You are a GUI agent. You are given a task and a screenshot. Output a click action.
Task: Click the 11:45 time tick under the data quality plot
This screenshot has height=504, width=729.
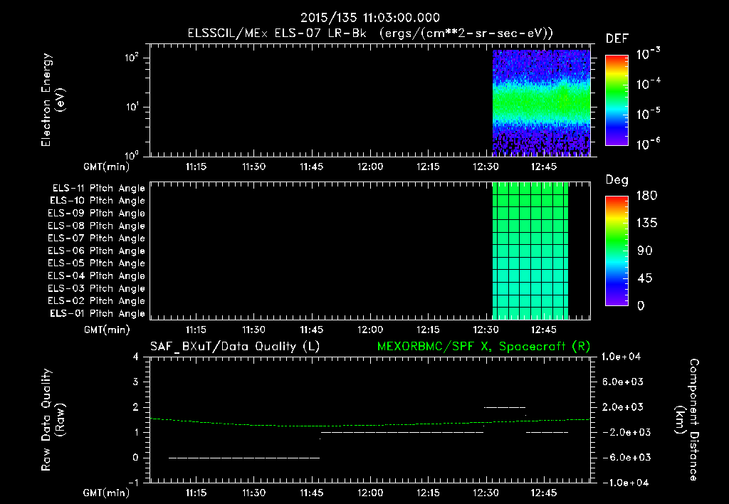[312, 493]
